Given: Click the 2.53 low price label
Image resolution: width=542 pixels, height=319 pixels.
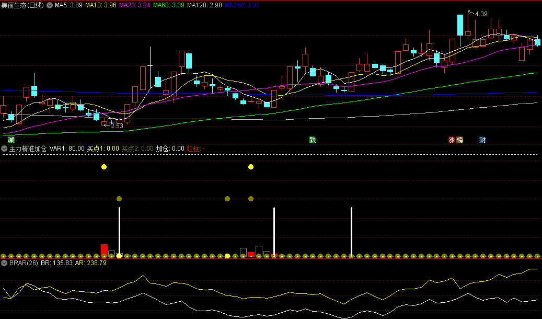Looking at the screenshot, I should point(117,126).
